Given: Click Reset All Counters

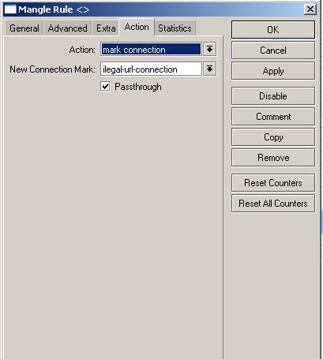Looking at the screenshot, I should coord(273,204).
